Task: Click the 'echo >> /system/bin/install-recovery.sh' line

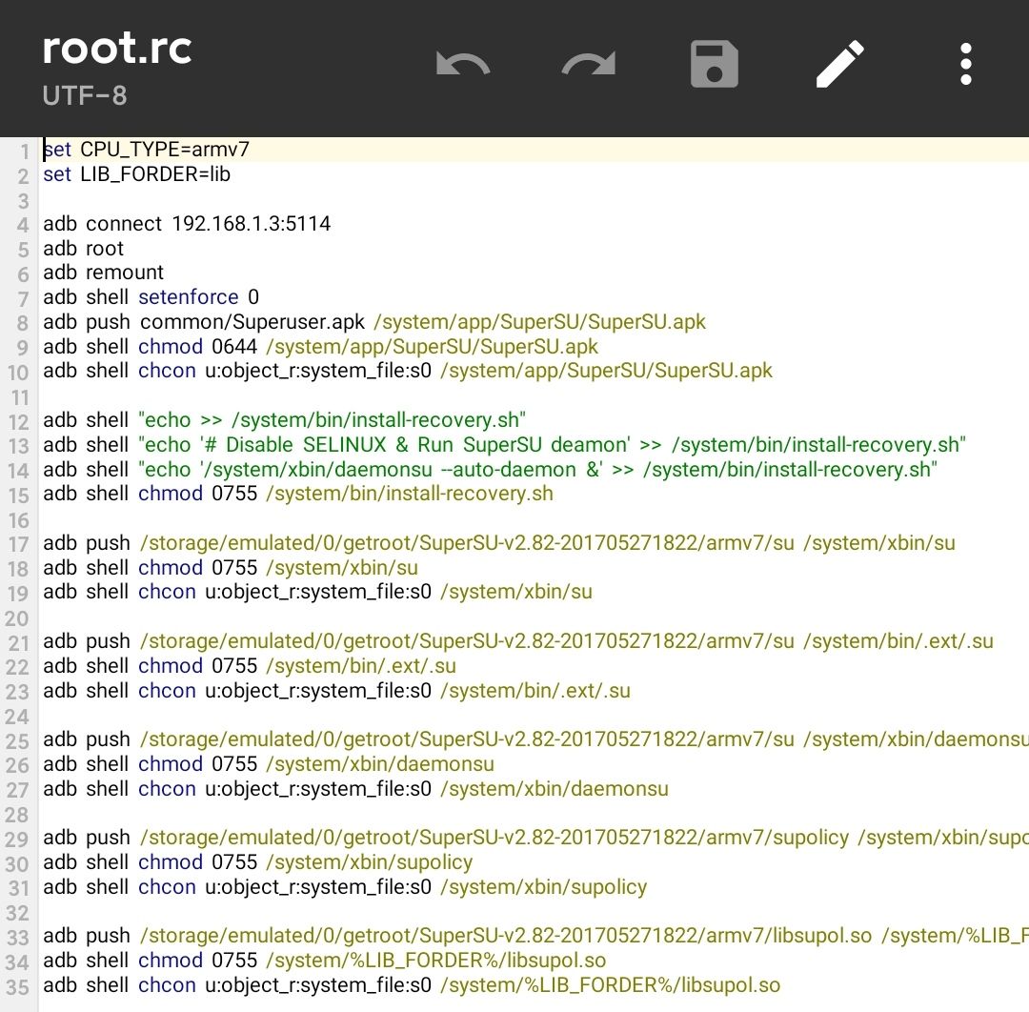Action: [x=284, y=420]
